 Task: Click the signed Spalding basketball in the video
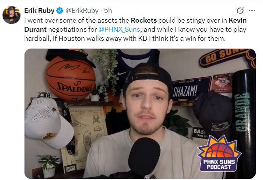tap(71, 79)
